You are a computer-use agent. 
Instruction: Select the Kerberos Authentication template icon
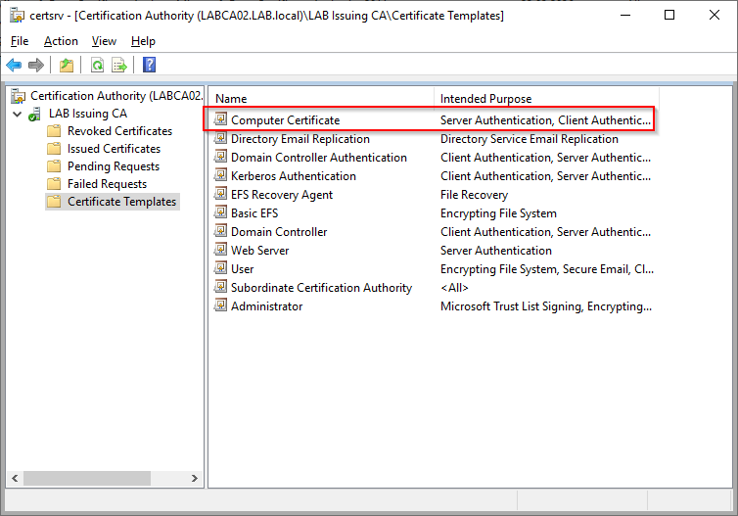[x=220, y=175]
